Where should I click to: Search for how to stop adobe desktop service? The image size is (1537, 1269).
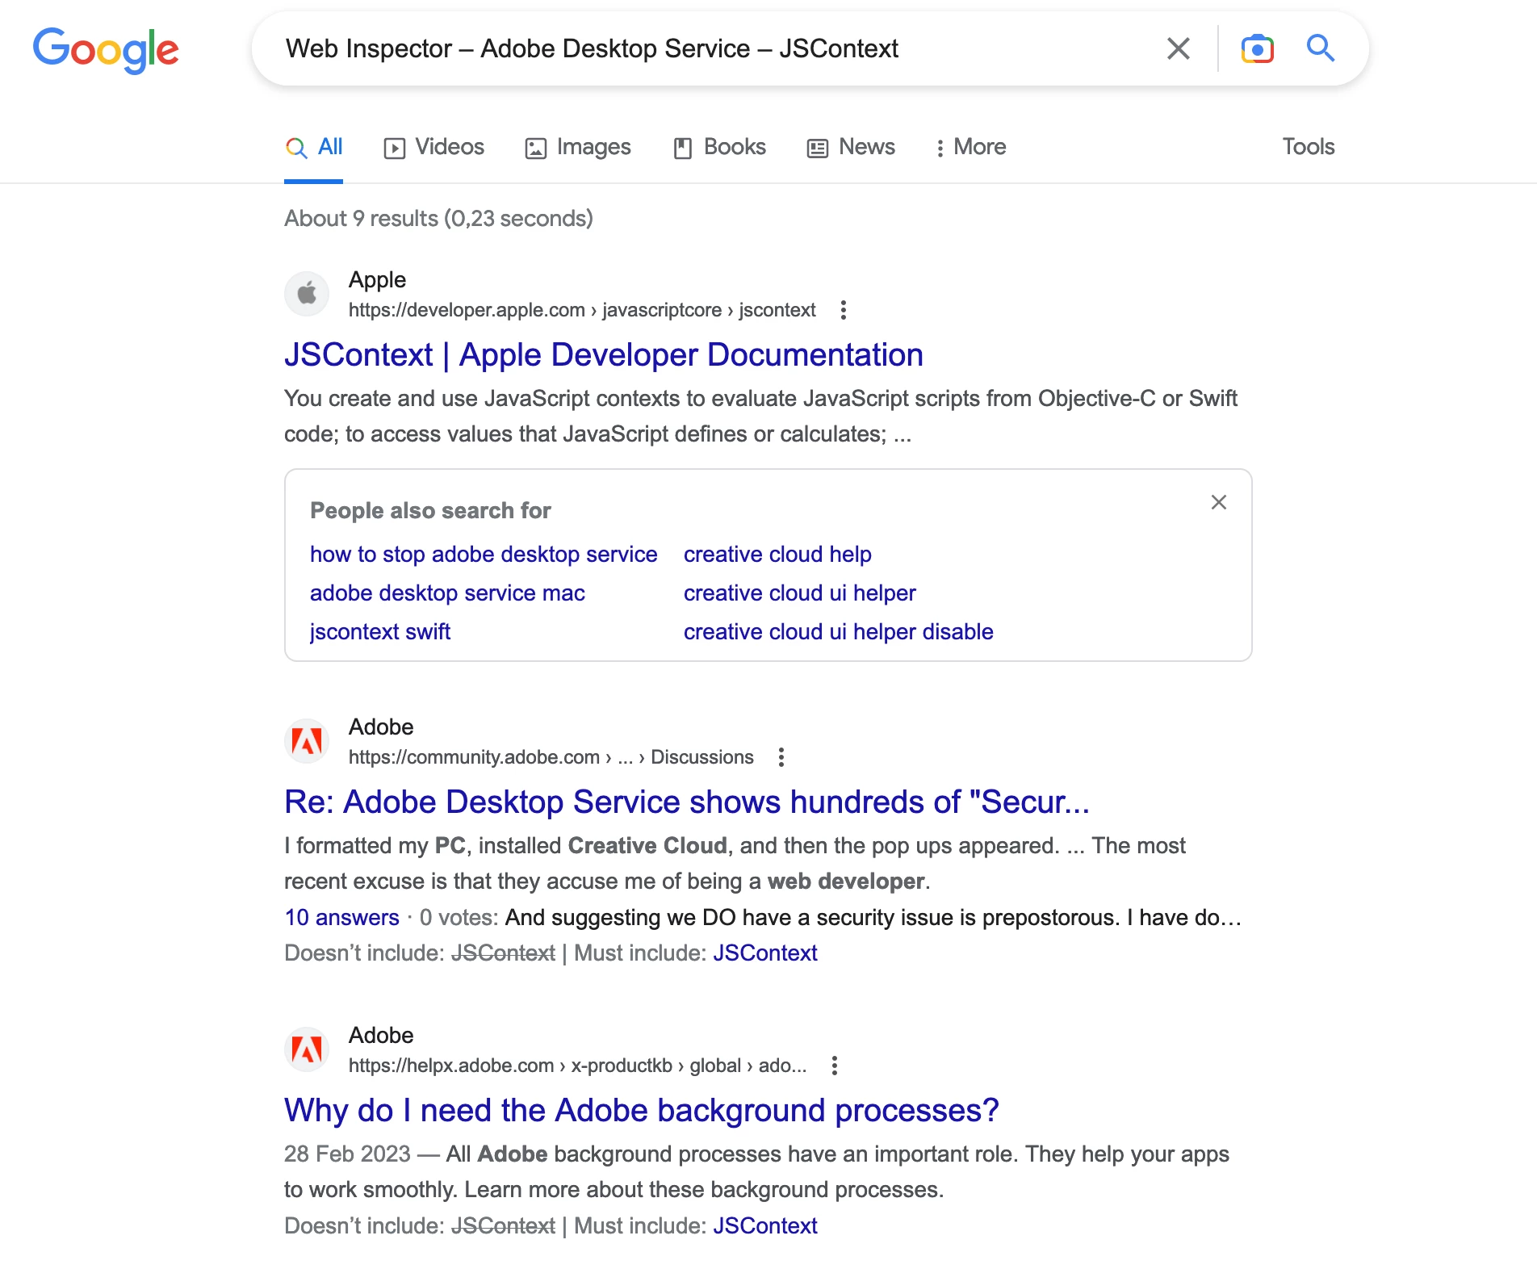(484, 555)
